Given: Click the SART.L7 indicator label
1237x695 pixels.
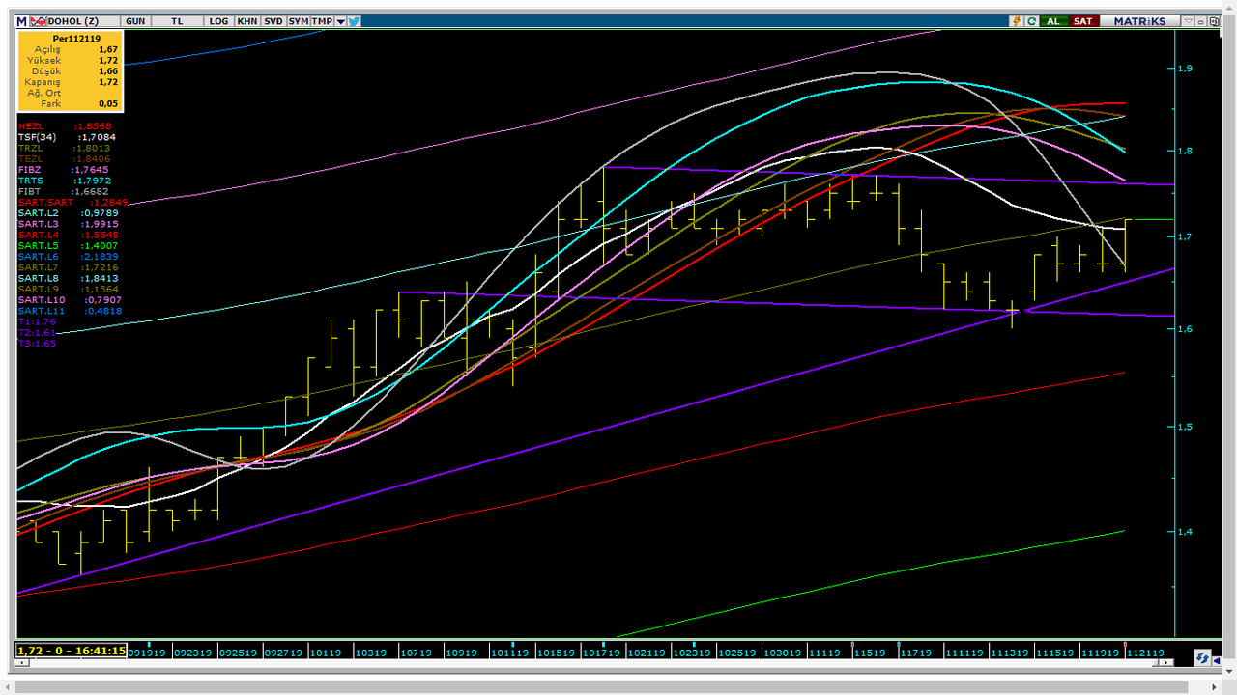Looking at the screenshot, I should coord(39,267).
